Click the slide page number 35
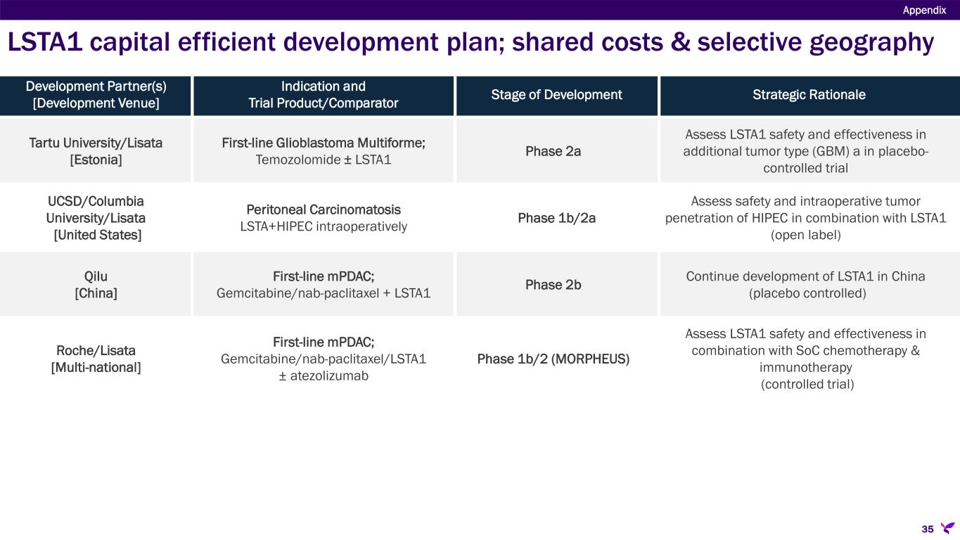This screenshot has width=960, height=540. [x=927, y=529]
